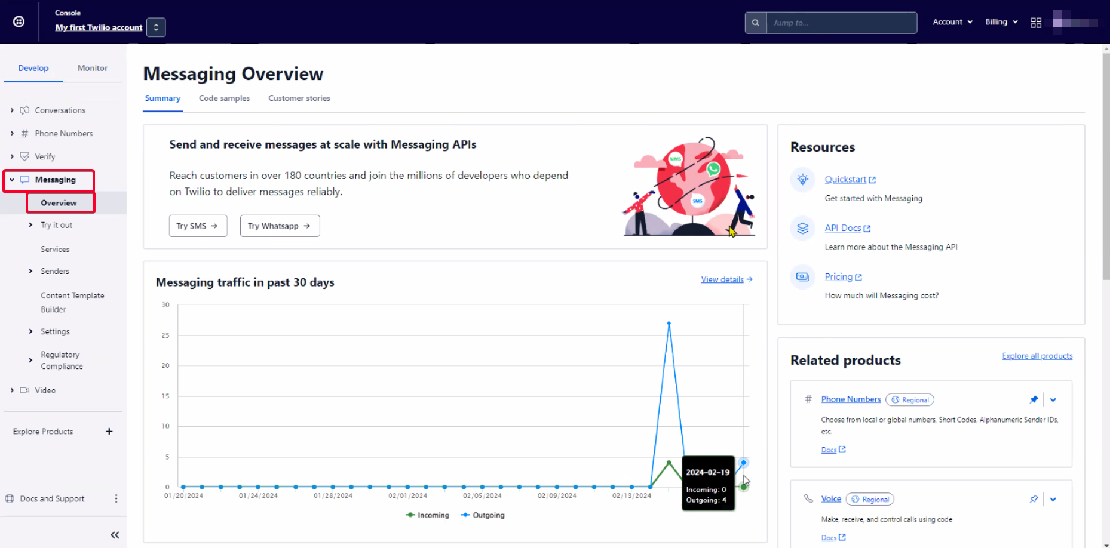Open the account switcher dropdown
1110x548 pixels.
(x=156, y=27)
